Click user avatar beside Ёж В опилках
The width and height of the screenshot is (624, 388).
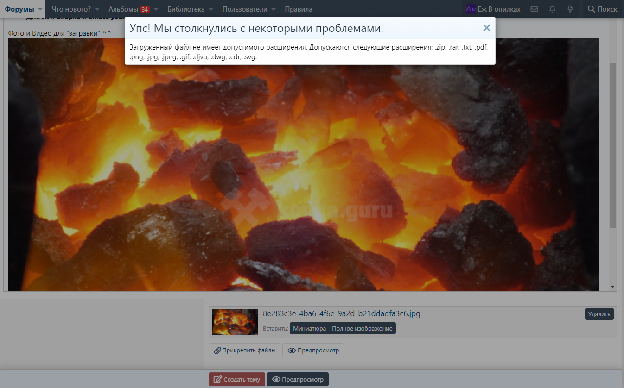click(471, 9)
